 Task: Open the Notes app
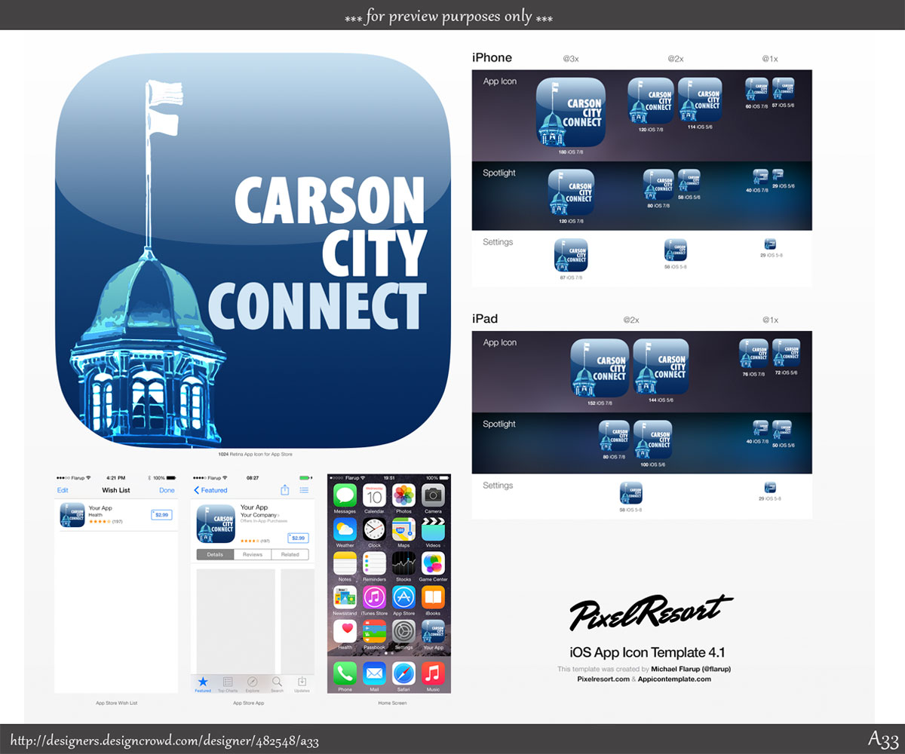(345, 563)
